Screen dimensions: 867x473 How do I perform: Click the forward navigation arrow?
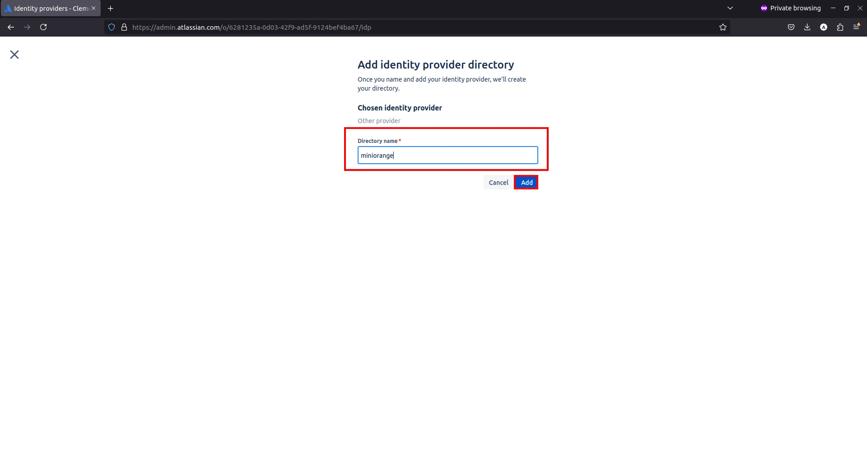[x=27, y=27]
